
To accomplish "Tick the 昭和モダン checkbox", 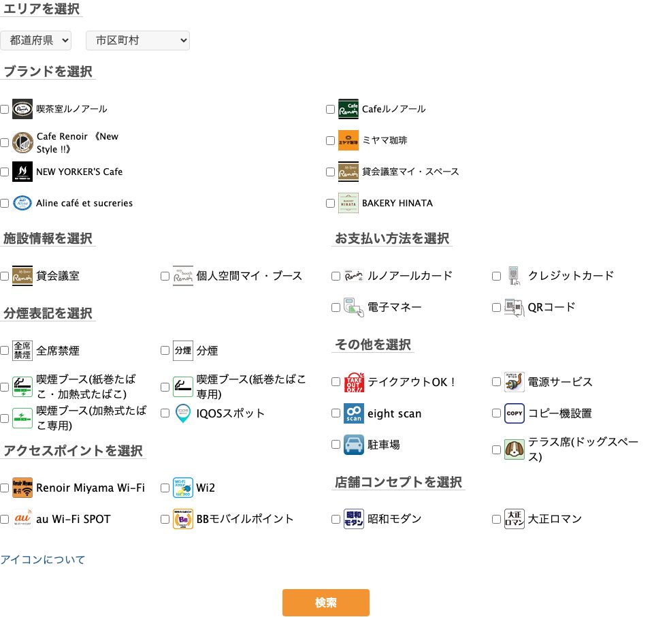I will (x=336, y=519).
